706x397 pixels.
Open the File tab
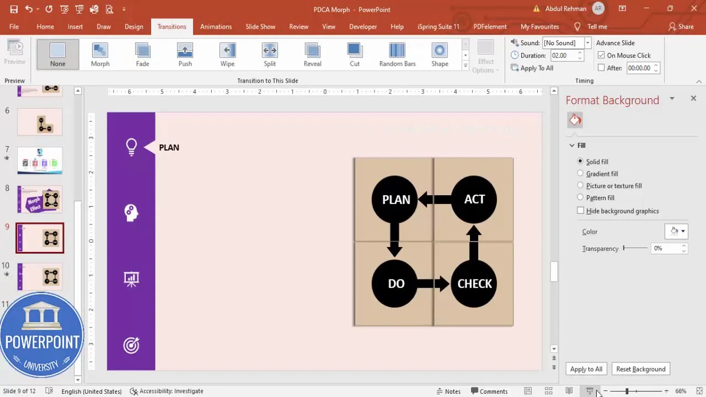point(14,26)
